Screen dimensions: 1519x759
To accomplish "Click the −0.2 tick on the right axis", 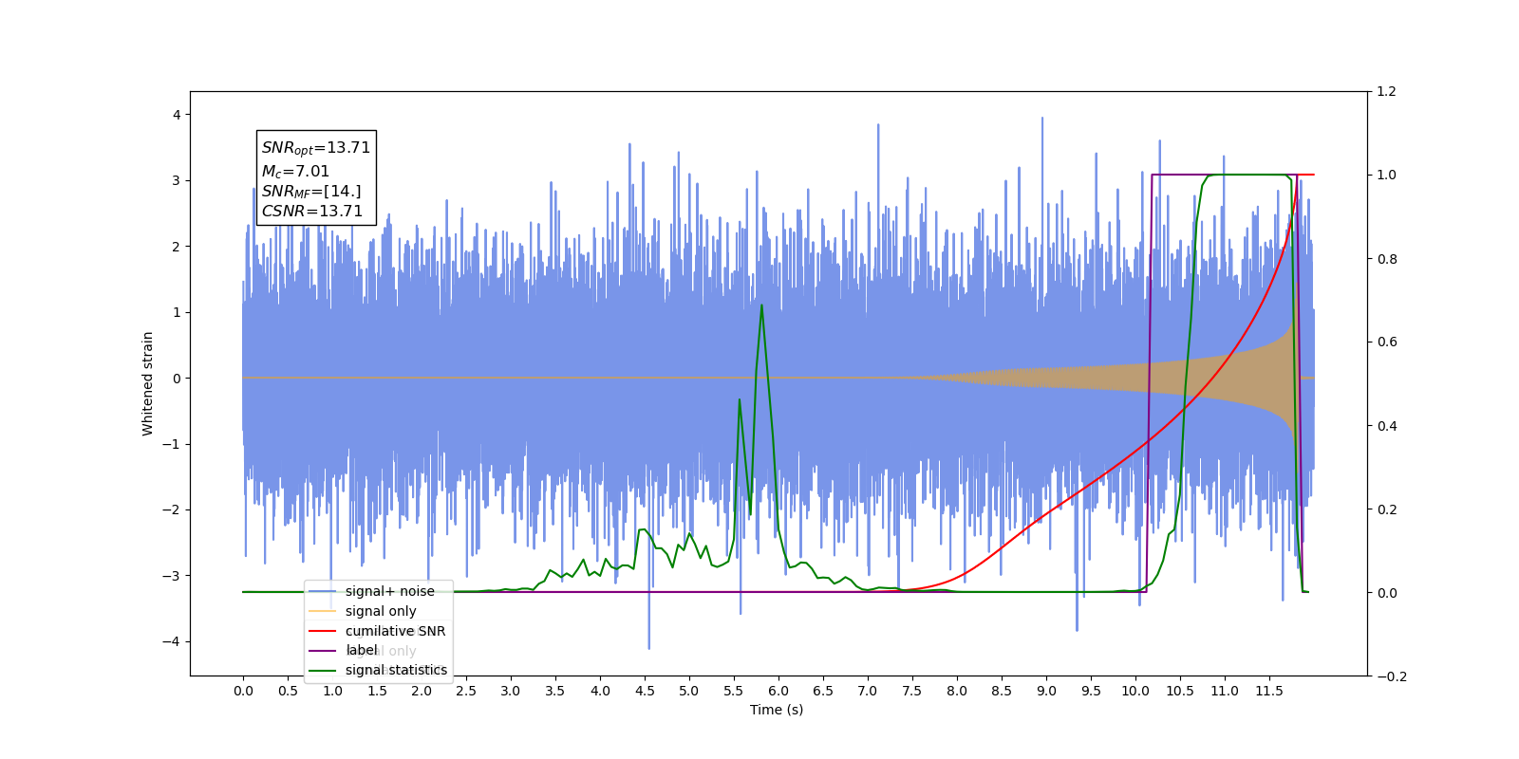I will tap(1391, 676).
